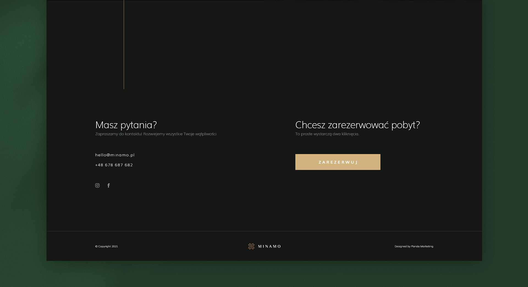Follow the Designed by Panda Marketing link
This screenshot has width=528, height=287.
pos(414,246)
